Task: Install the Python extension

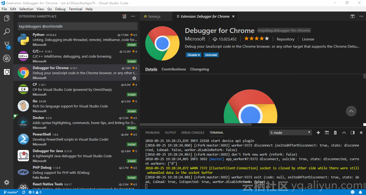Action: coord(132,45)
